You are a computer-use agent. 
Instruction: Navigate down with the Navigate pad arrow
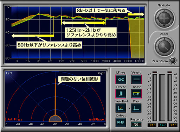pos(164,26)
